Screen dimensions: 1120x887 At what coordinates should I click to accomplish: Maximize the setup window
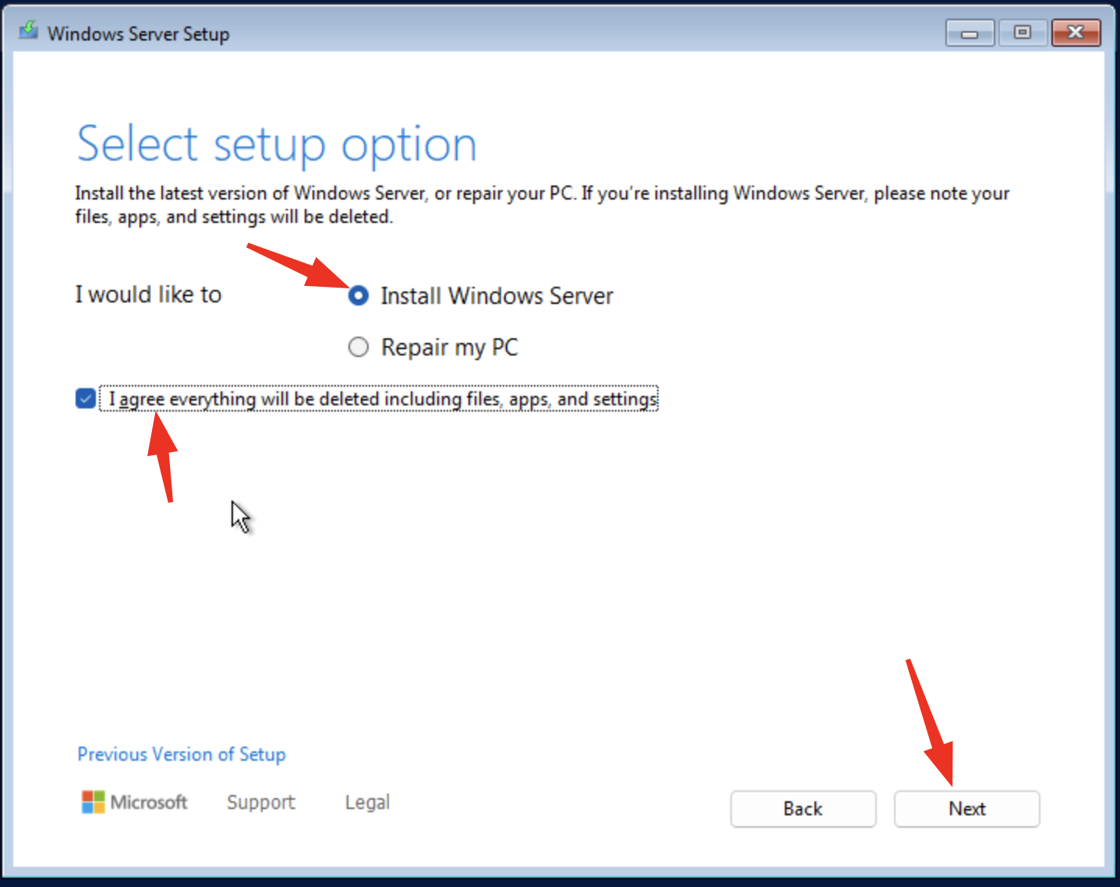point(1022,33)
